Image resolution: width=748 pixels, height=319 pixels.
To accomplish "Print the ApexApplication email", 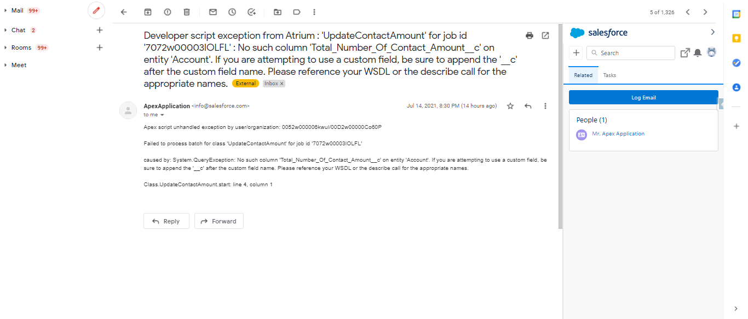I will pos(529,35).
